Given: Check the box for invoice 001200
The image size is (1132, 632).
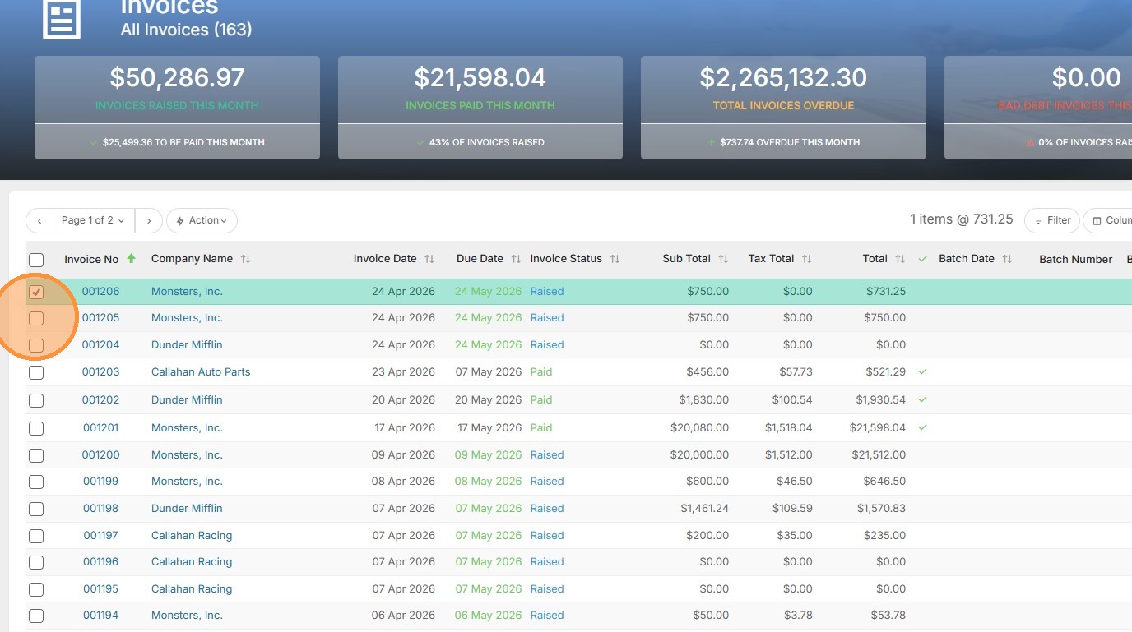Looking at the screenshot, I should click(36, 455).
